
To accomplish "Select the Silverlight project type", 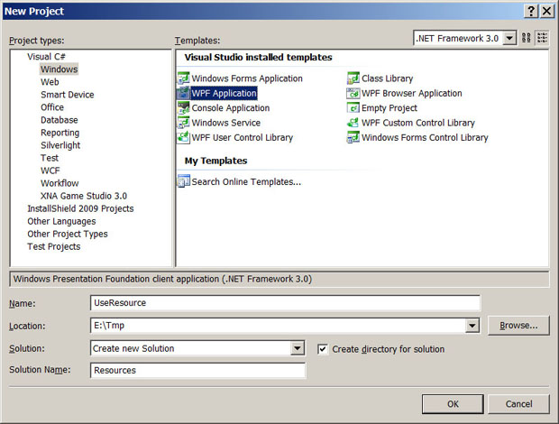I will [60, 145].
